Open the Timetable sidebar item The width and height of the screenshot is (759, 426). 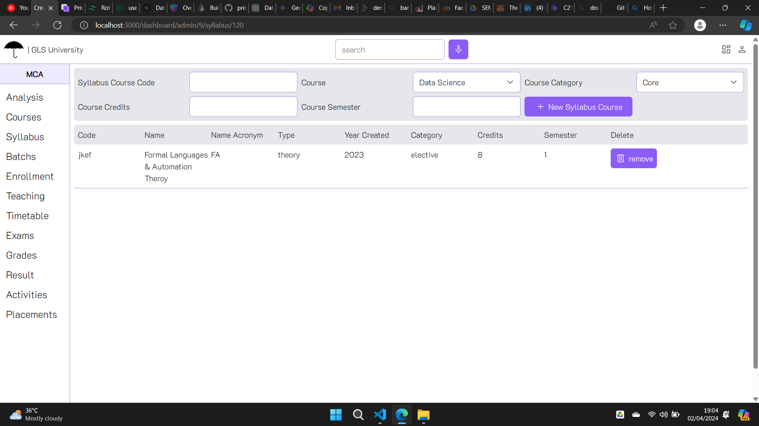click(27, 216)
